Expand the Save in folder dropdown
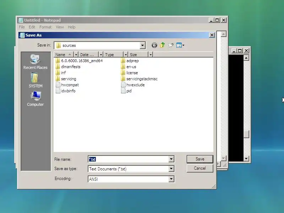The height and width of the screenshot is (213, 284). [x=143, y=45]
